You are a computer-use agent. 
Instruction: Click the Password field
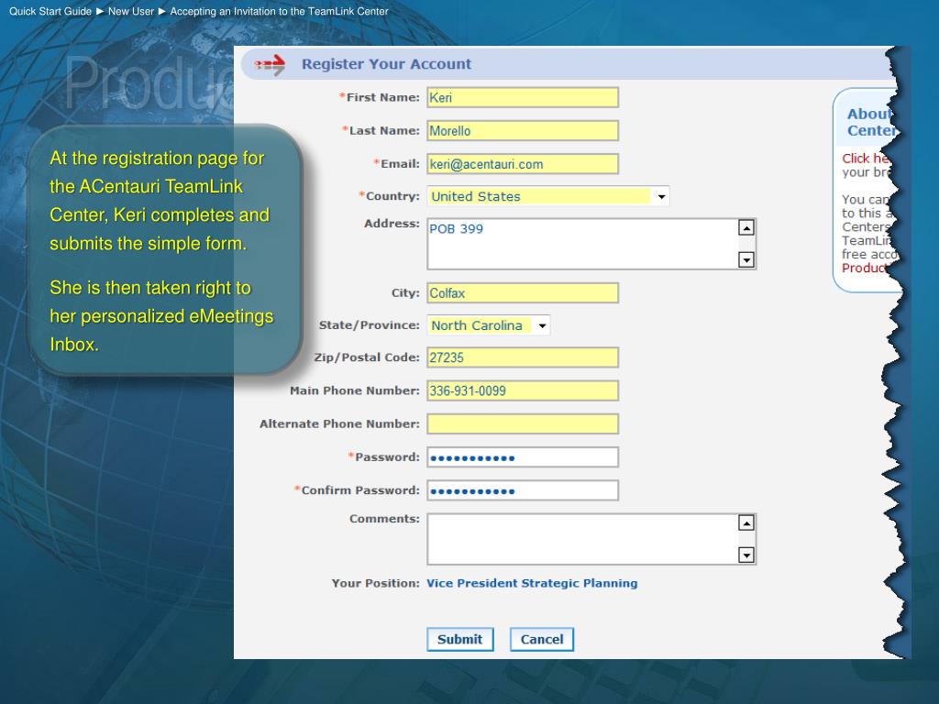[x=522, y=457]
